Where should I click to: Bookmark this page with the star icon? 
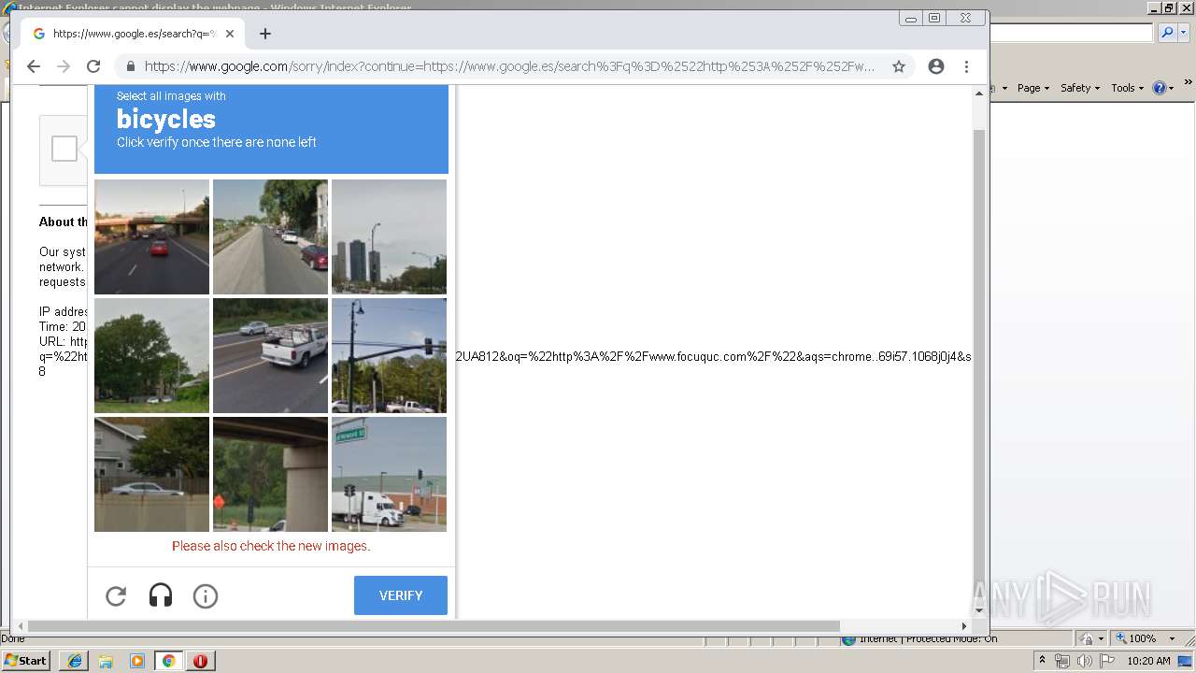pos(899,66)
